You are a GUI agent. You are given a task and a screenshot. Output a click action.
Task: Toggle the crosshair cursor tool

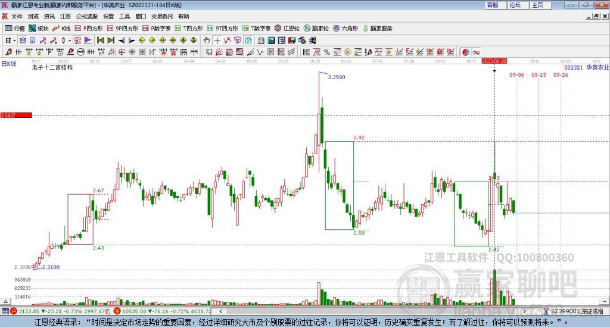point(217,40)
